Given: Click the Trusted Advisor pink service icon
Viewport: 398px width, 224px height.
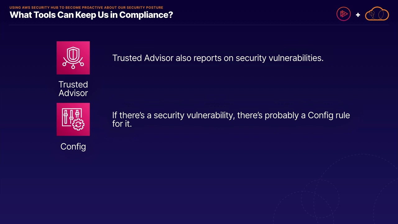Looking at the screenshot, I should click(x=73, y=58).
